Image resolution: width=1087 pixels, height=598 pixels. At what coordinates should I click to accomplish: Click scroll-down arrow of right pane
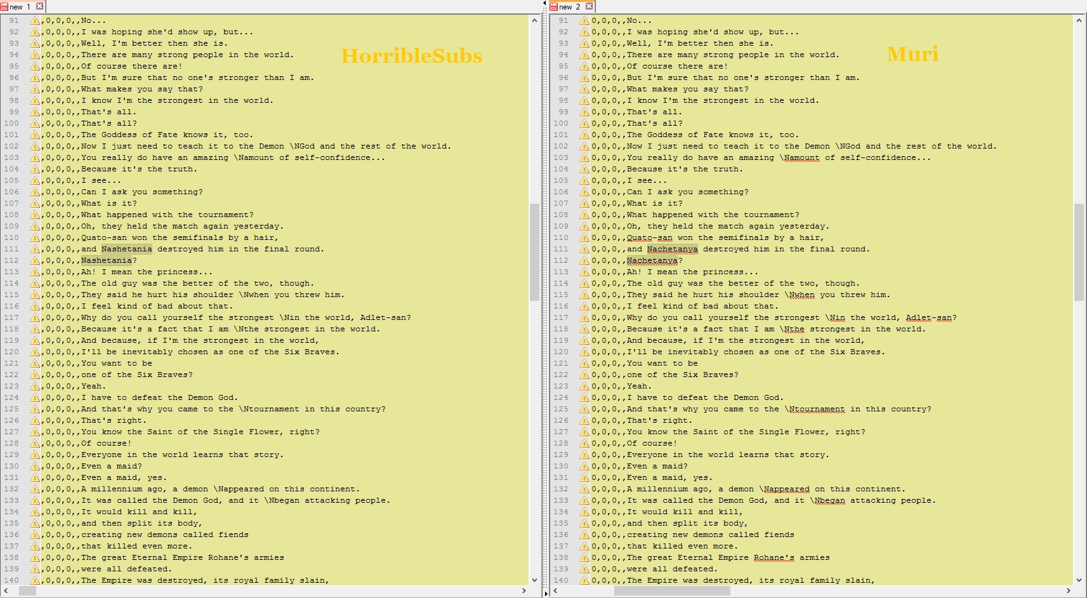[x=1079, y=580]
